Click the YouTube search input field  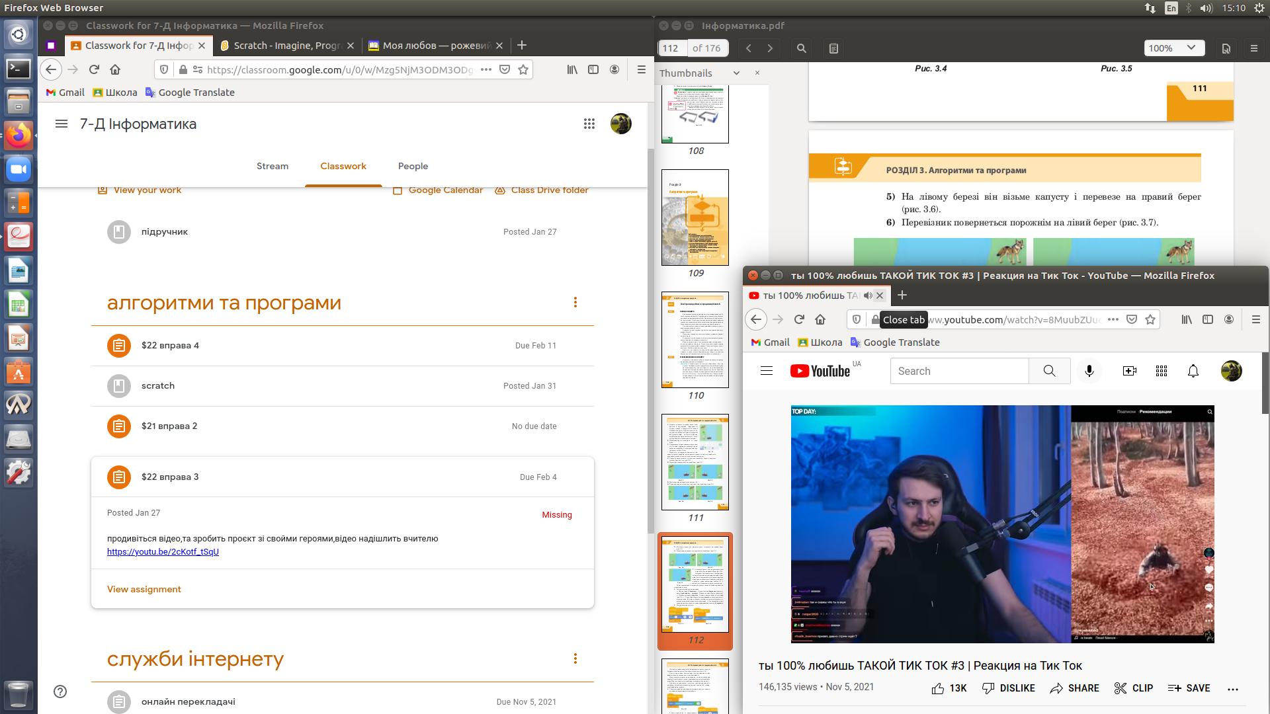959,372
